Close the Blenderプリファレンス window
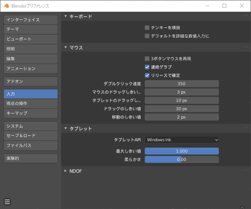Image resolution: width=251 pixels, height=209 pixels. (x=242, y=6)
